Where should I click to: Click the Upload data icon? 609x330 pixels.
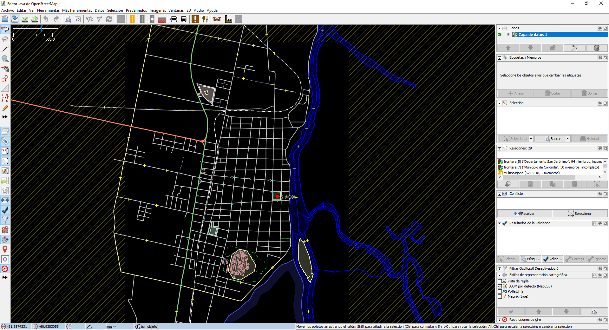(35, 19)
